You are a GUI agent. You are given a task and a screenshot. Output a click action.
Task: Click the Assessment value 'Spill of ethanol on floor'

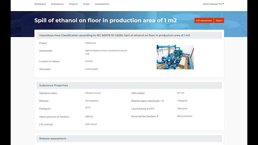point(106,52)
